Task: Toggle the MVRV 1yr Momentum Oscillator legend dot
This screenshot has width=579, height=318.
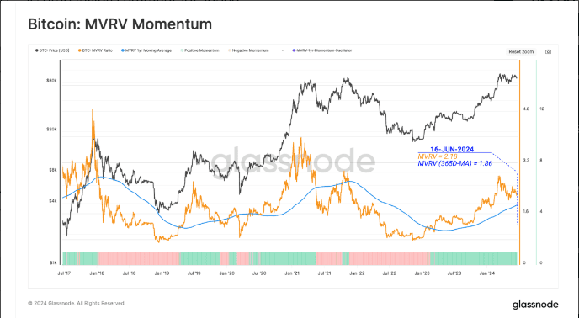Action: [x=294, y=50]
